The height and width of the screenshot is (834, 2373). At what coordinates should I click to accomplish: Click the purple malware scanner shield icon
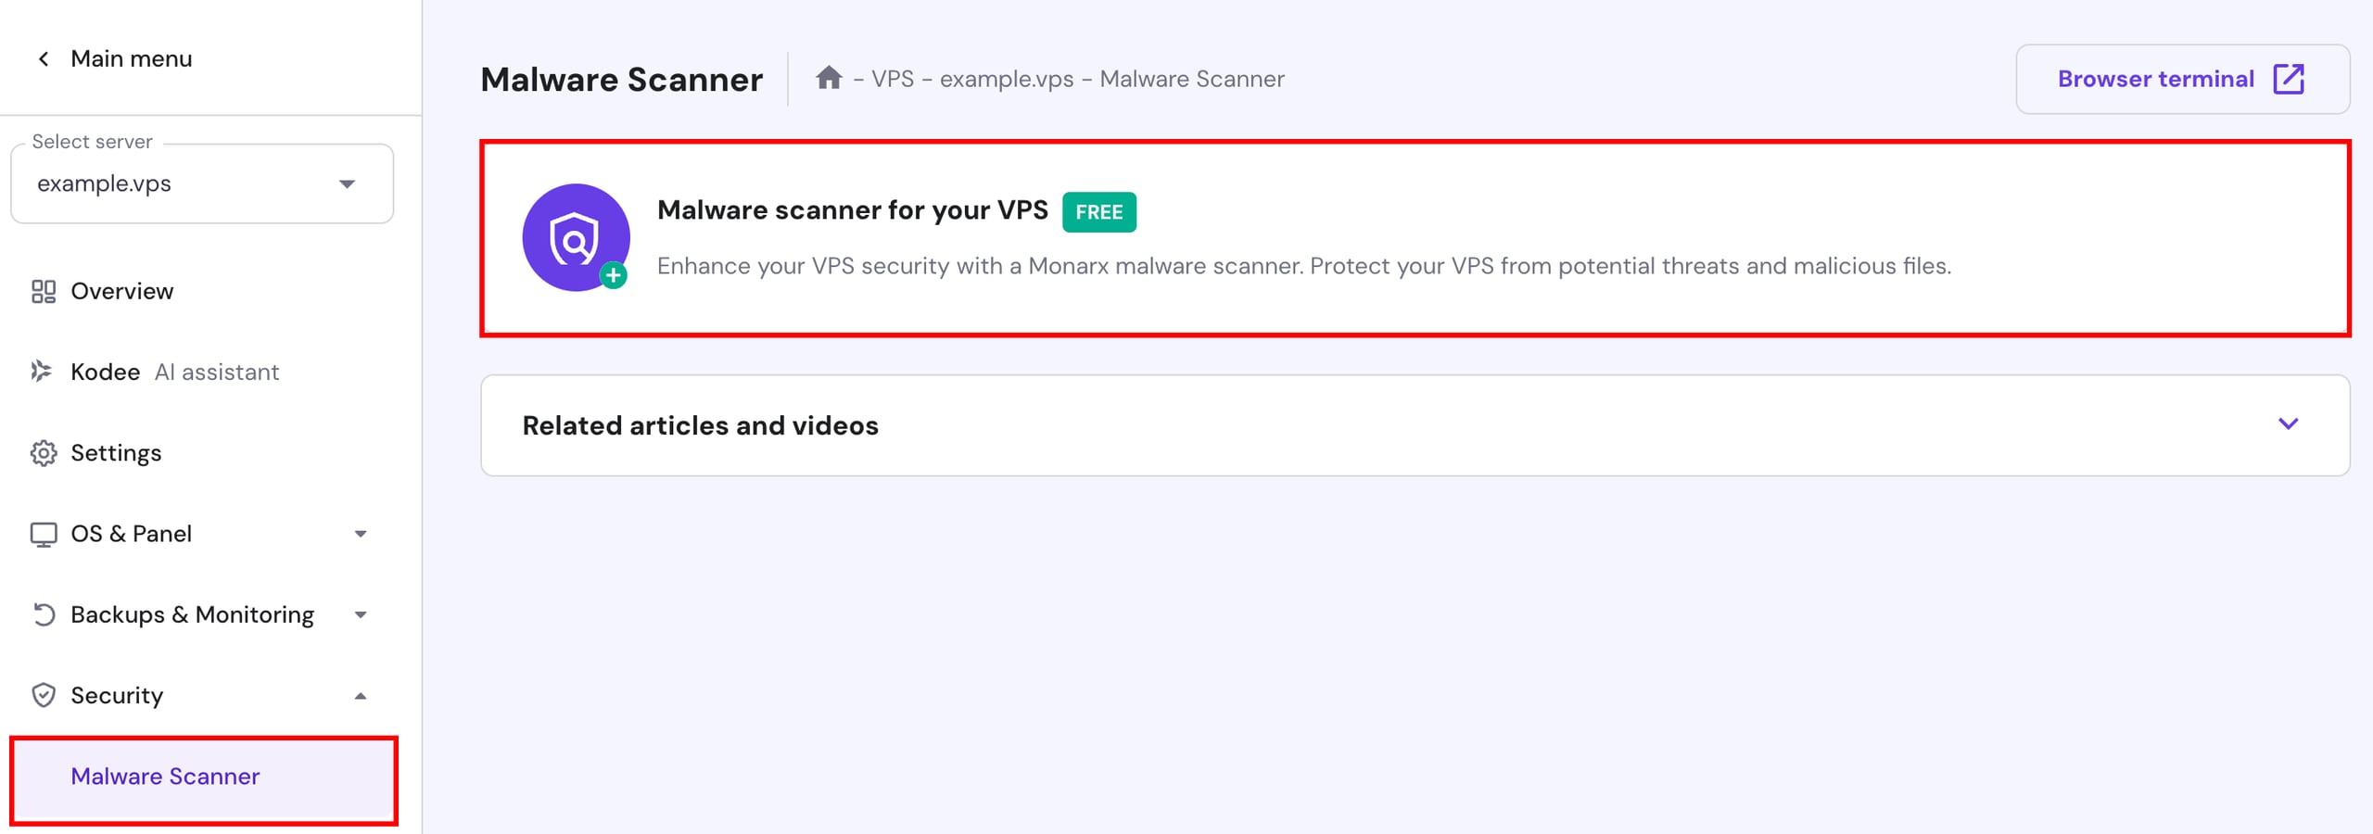(x=576, y=238)
